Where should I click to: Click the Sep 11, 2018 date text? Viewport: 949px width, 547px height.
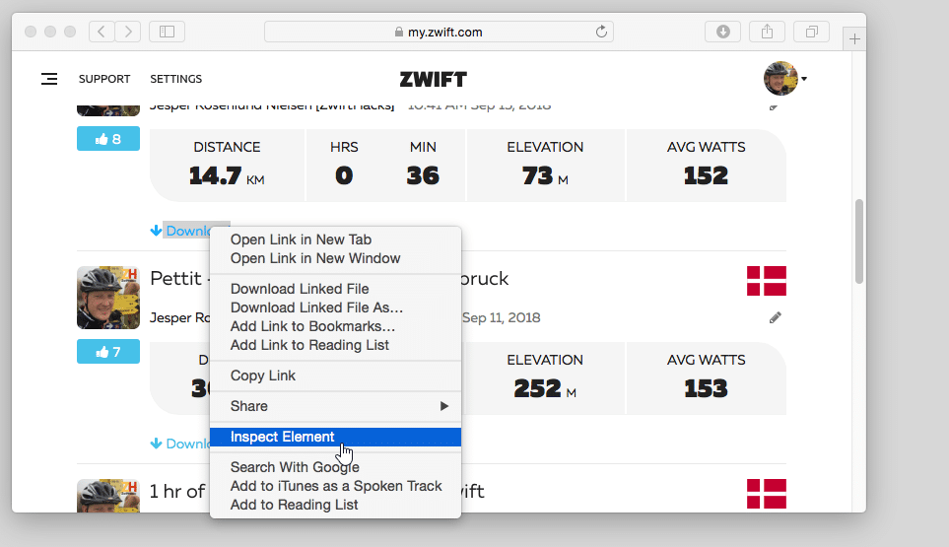click(502, 317)
